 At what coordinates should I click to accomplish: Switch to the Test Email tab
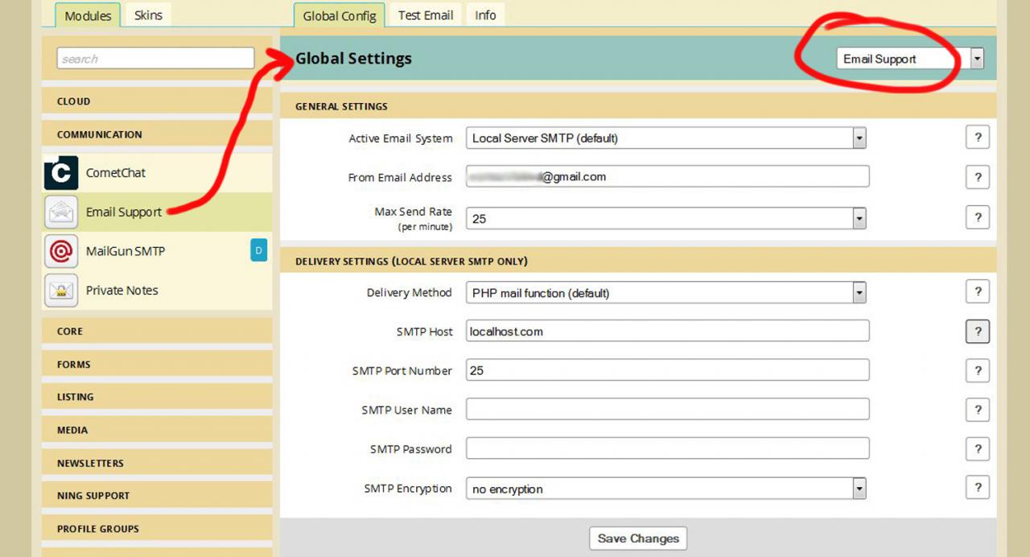(426, 15)
